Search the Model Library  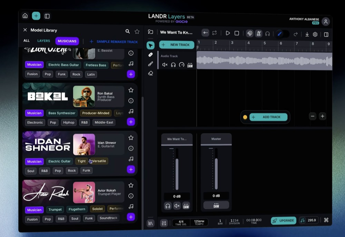tap(128, 31)
